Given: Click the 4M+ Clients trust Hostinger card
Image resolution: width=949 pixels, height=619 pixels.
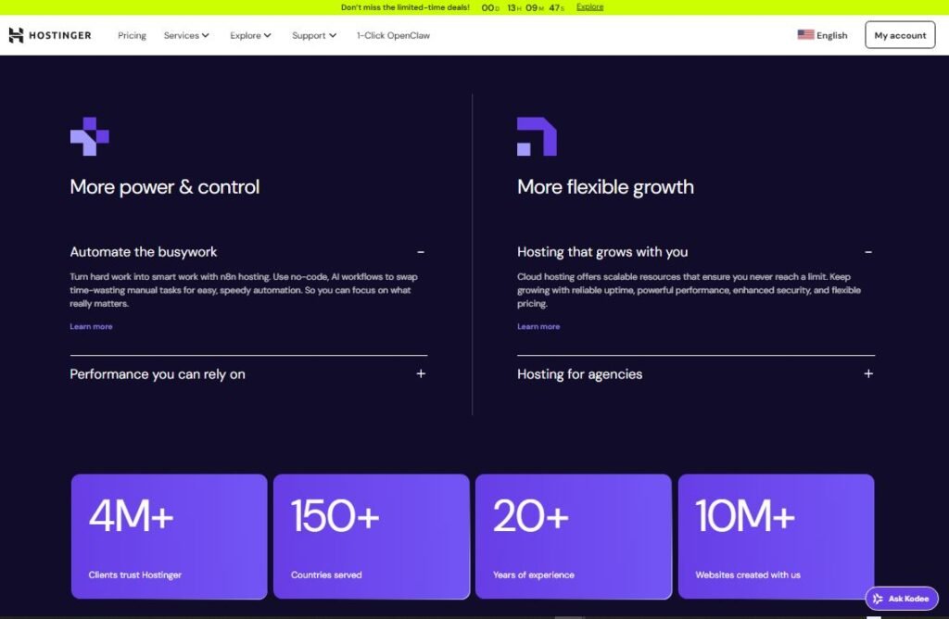Looking at the screenshot, I should point(169,537).
